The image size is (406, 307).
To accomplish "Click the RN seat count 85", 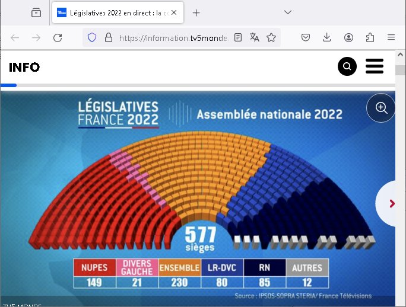I will point(265,283).
